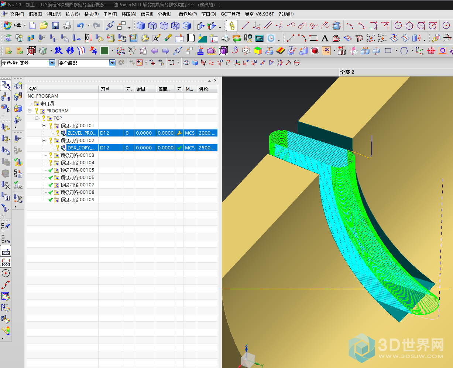
Task: Open Program Order View in navigator sidebar
Action: (6, 85)
